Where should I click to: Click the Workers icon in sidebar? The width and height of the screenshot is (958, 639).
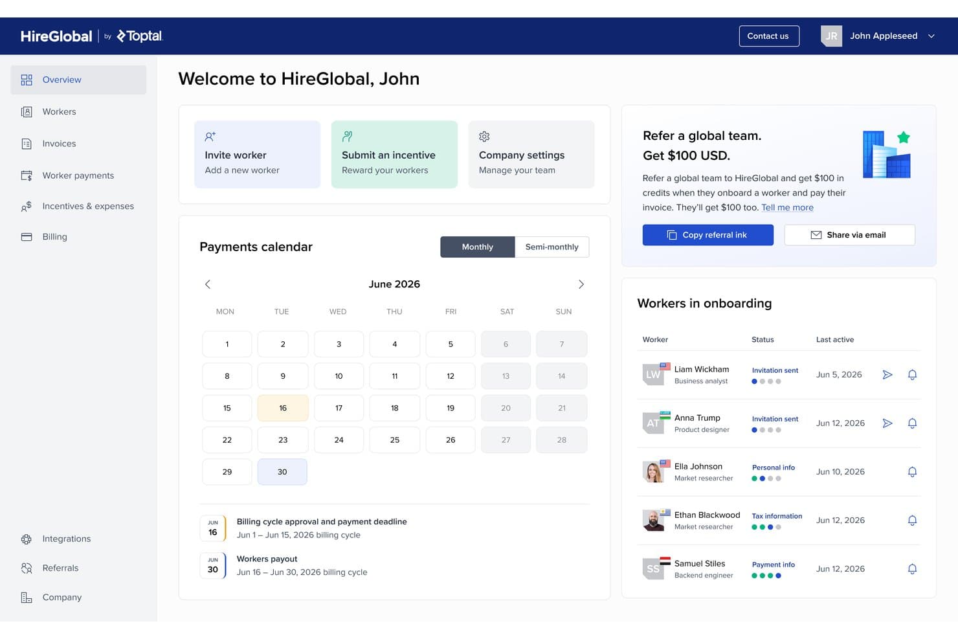point(27,112)
